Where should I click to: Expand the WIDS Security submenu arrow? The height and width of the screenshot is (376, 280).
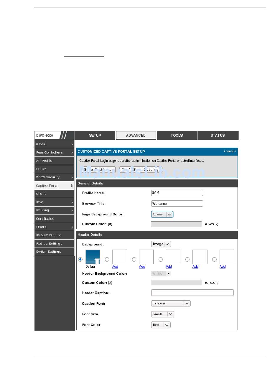coord(72,177)
